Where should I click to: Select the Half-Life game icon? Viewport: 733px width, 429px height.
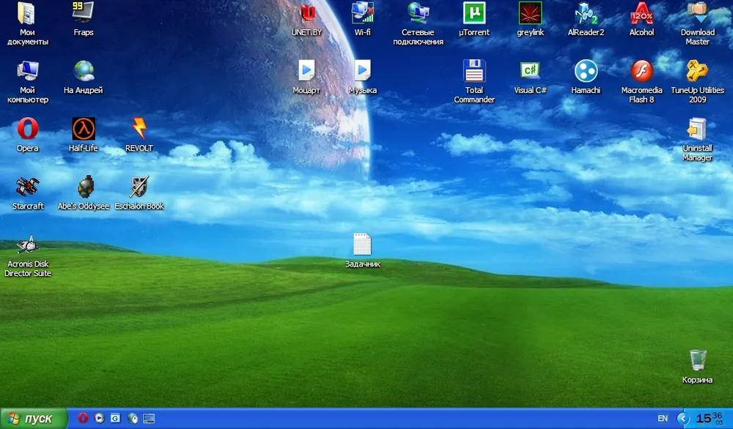pos(84,130)
